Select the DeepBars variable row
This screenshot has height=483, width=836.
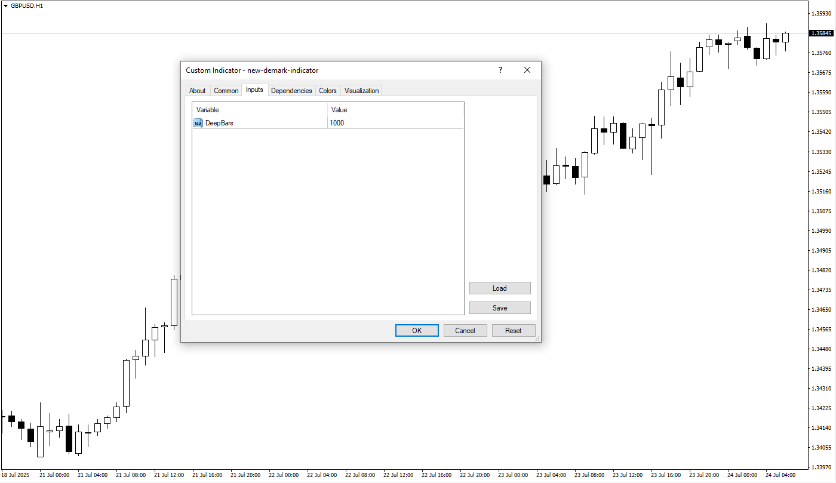(x=328, y=123)
